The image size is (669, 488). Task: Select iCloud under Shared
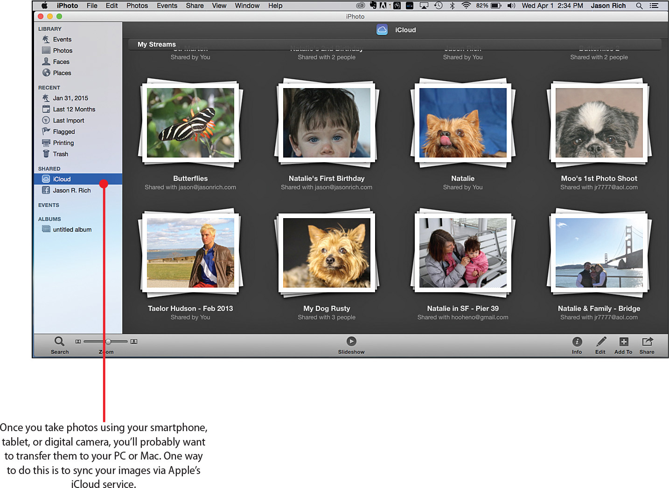[78, 179]
